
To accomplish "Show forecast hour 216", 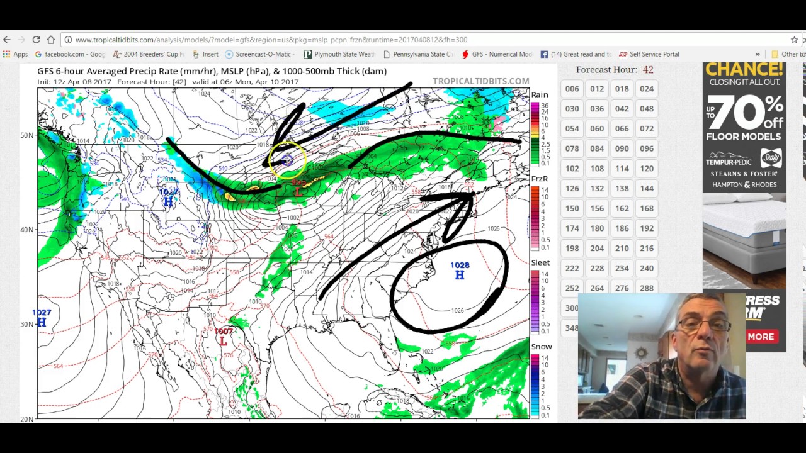I will tap(647, 248).
